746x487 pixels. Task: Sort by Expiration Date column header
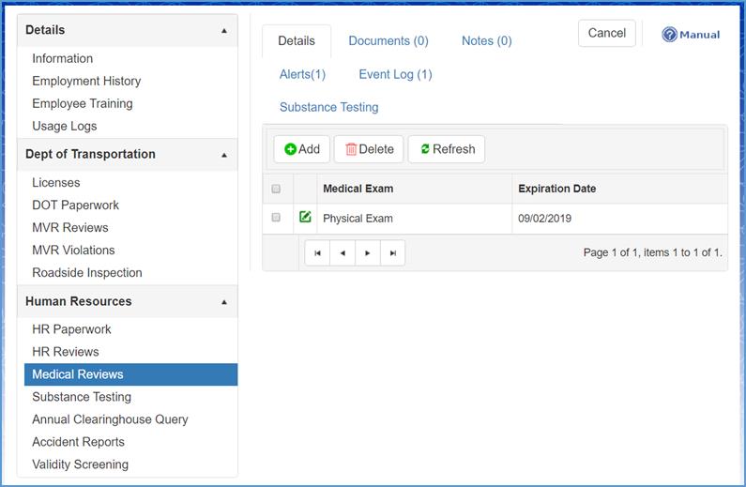(x=556, y=189)
